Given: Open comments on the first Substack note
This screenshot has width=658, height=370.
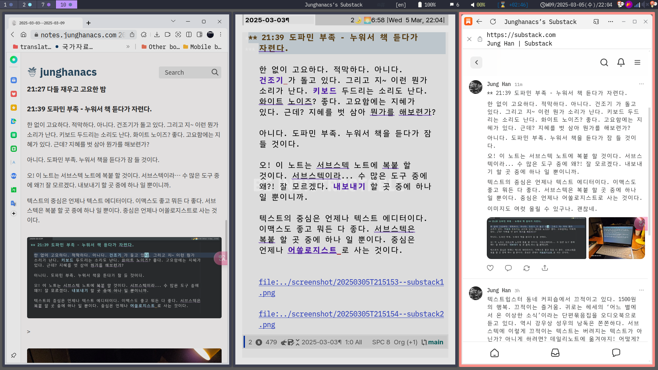Looking at the screenshot, I should coord(508,268).
